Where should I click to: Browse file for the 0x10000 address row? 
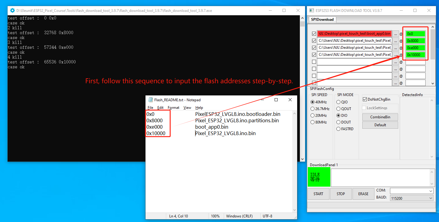pyautogui.click(x=395, y=55)
